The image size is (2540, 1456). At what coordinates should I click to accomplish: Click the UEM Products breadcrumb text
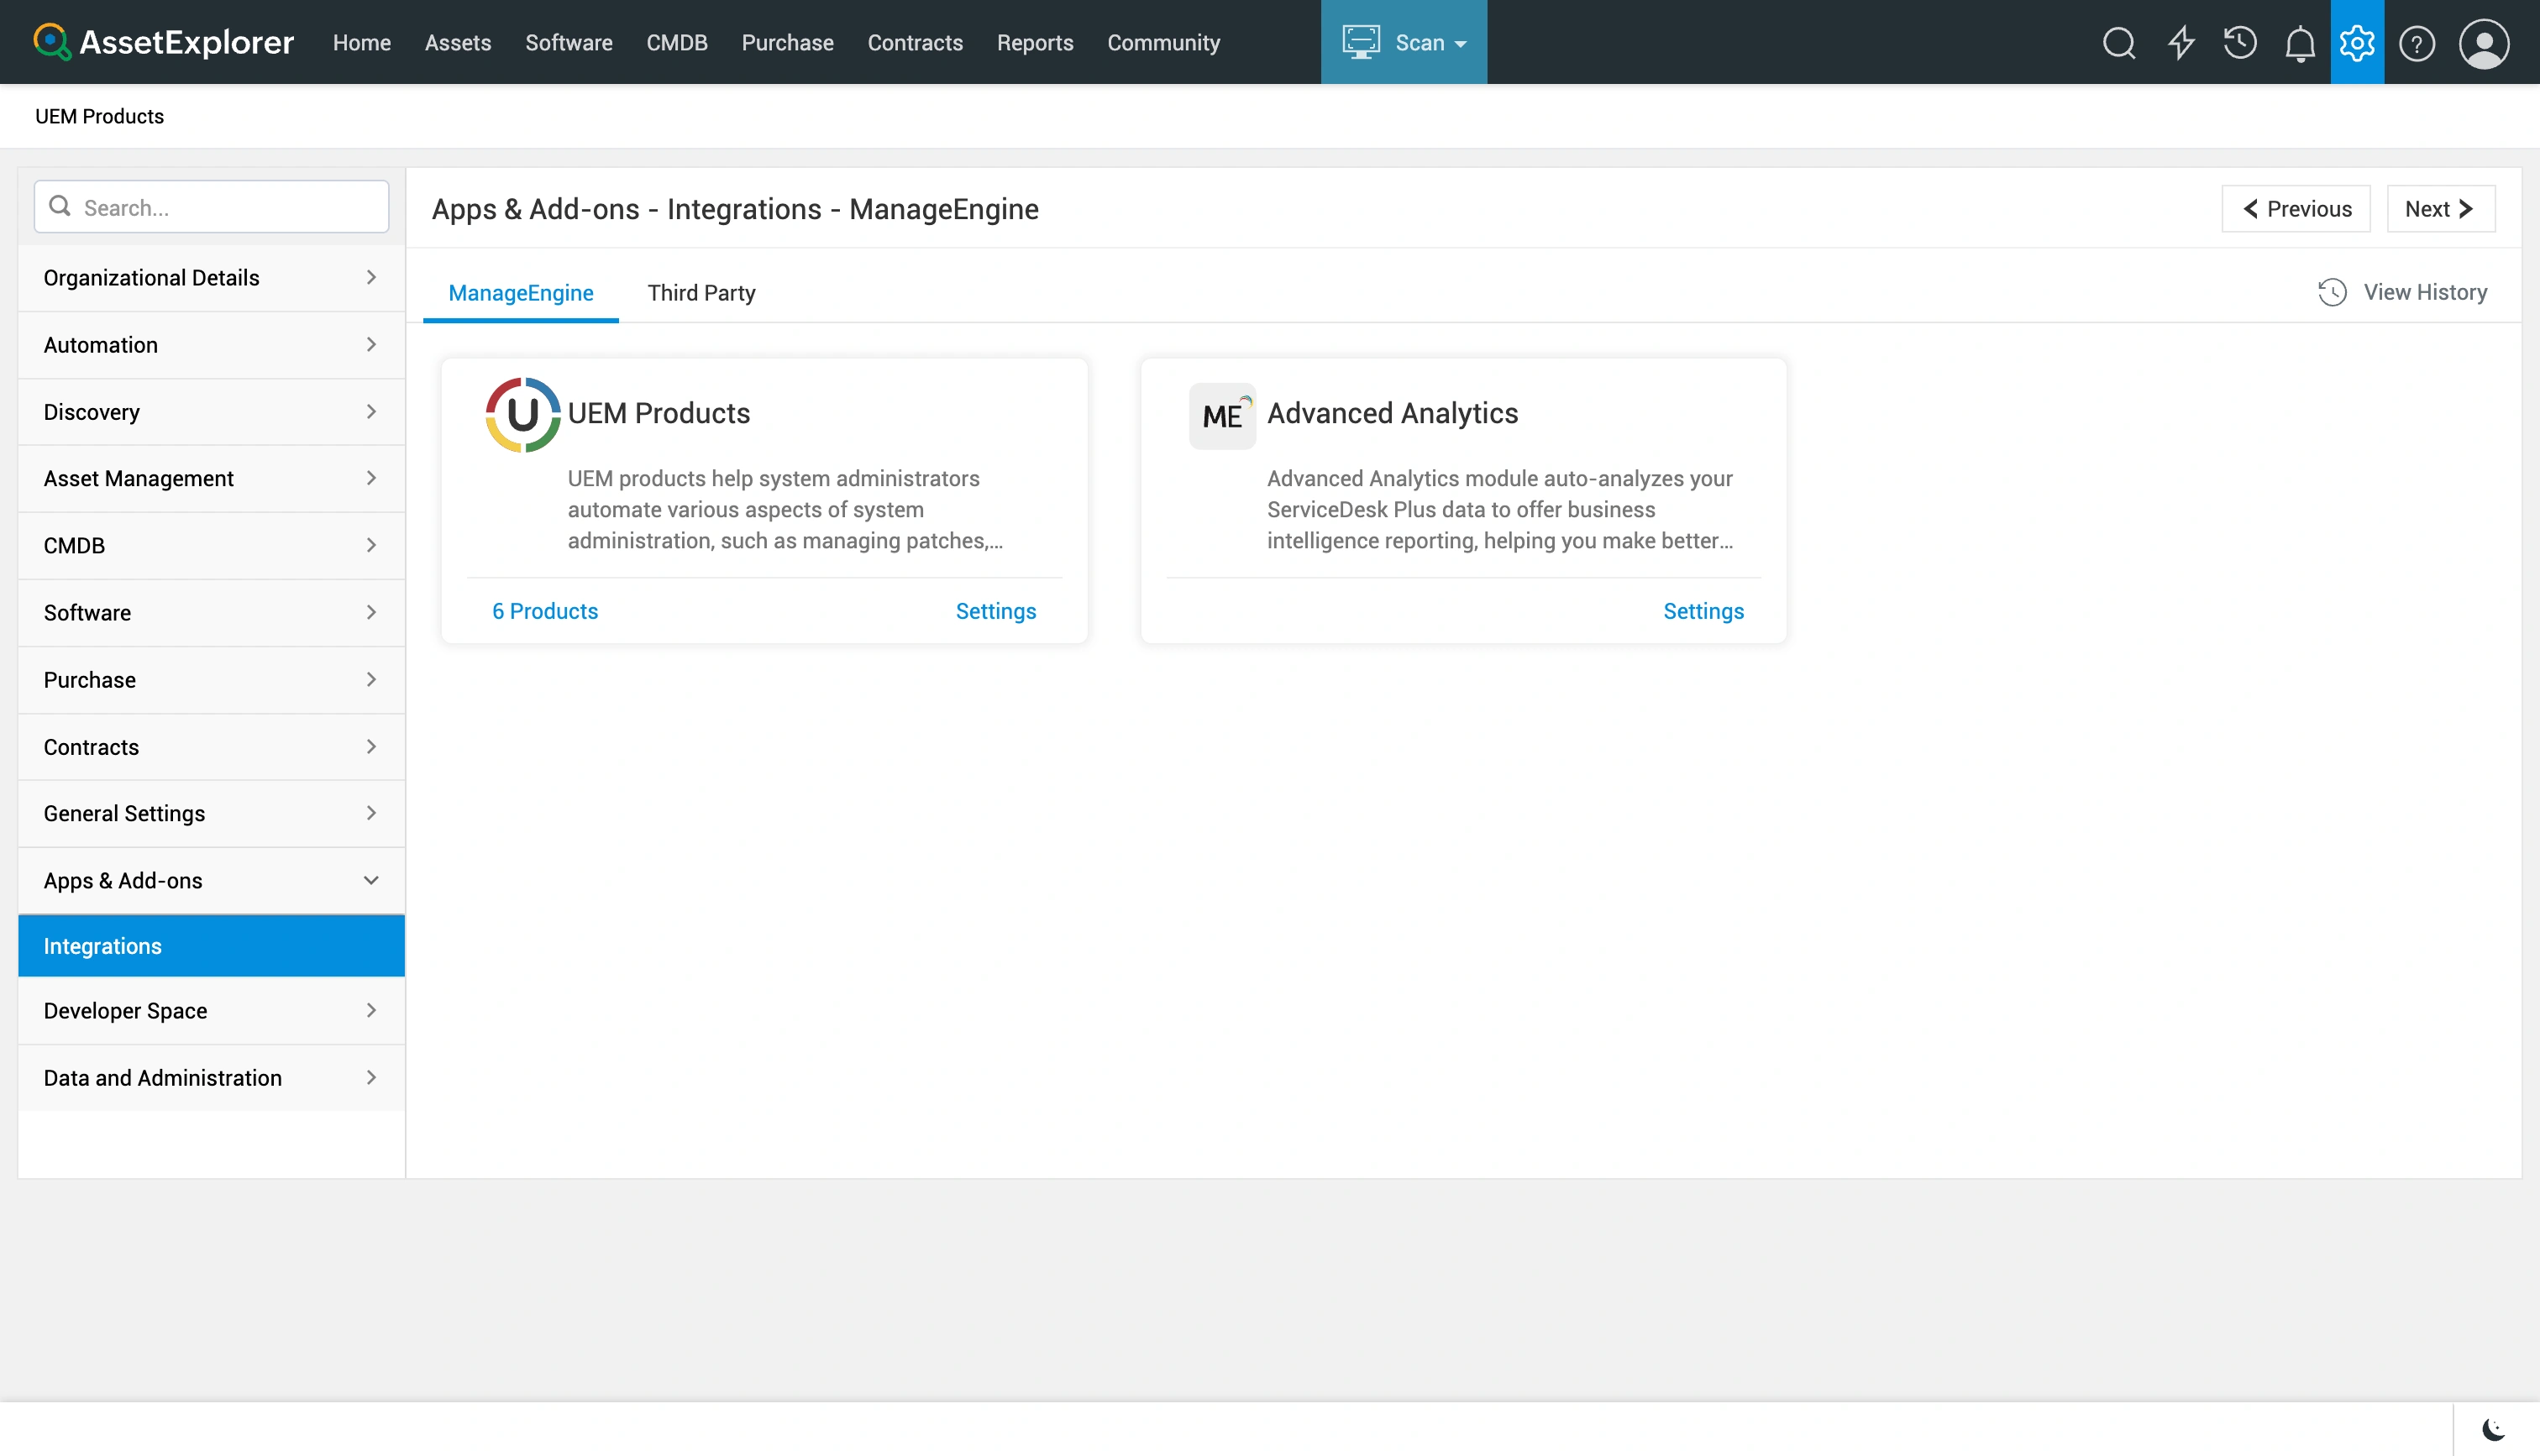coord(99,116)
